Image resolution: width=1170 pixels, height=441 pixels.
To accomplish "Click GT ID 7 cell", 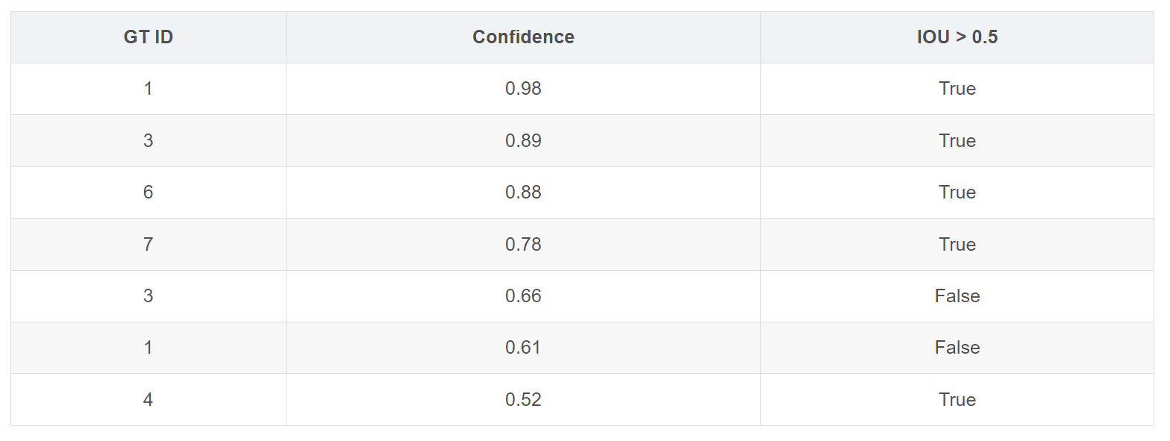I will (x=148, y=245).
